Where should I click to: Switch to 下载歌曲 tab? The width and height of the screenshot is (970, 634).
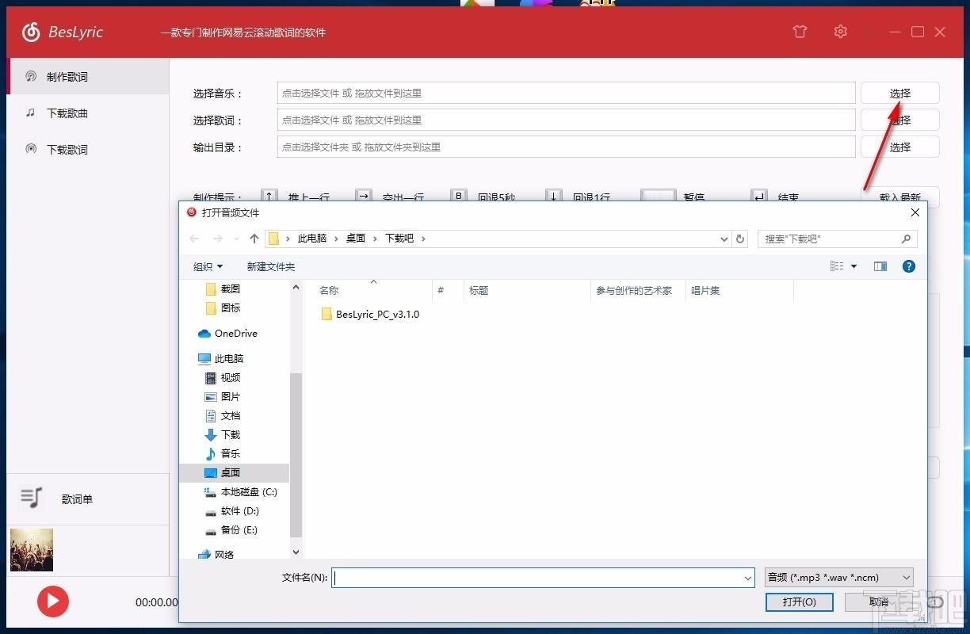click(x=88, y=113)
